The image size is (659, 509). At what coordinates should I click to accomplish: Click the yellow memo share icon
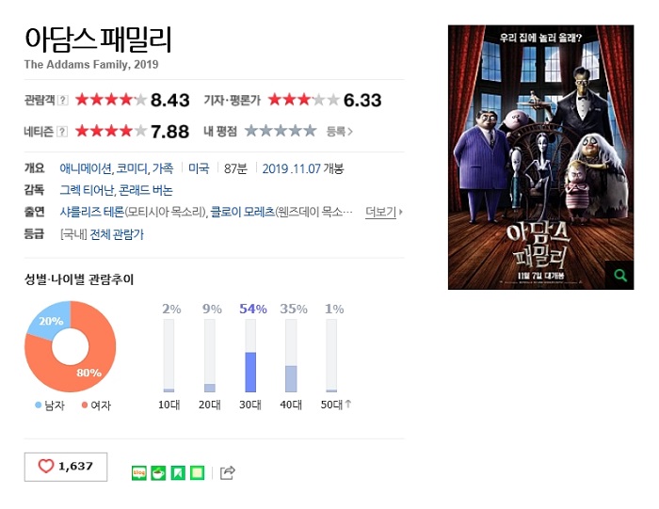(x=198, y=473)
